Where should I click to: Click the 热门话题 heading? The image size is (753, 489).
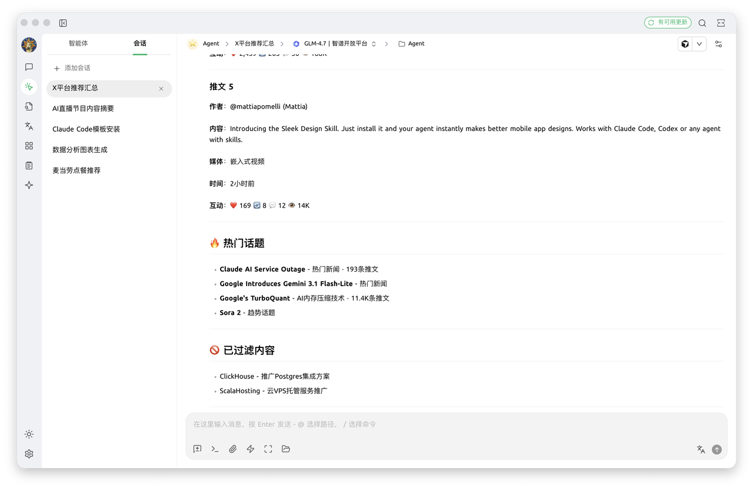(x=237, y=243)
